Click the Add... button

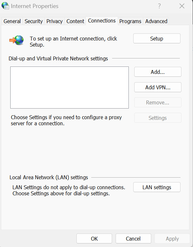pos(158,72)
